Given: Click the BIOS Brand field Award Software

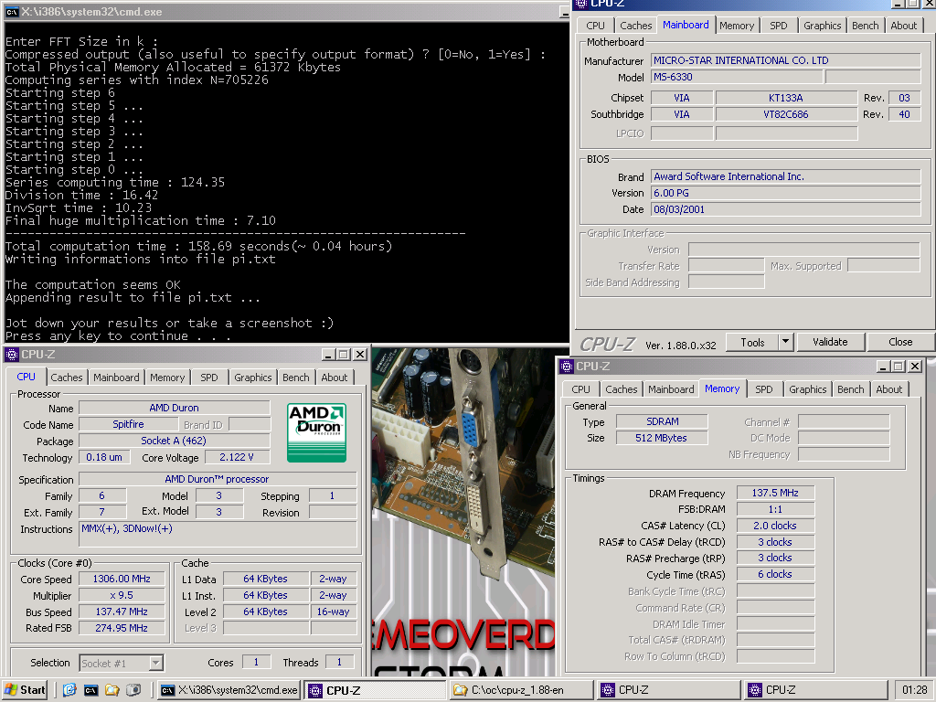Looking at the screenshot, I should (x=785, y=176).
